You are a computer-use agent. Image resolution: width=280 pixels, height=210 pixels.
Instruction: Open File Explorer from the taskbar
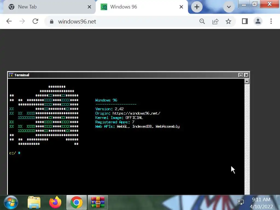[34, 202]
